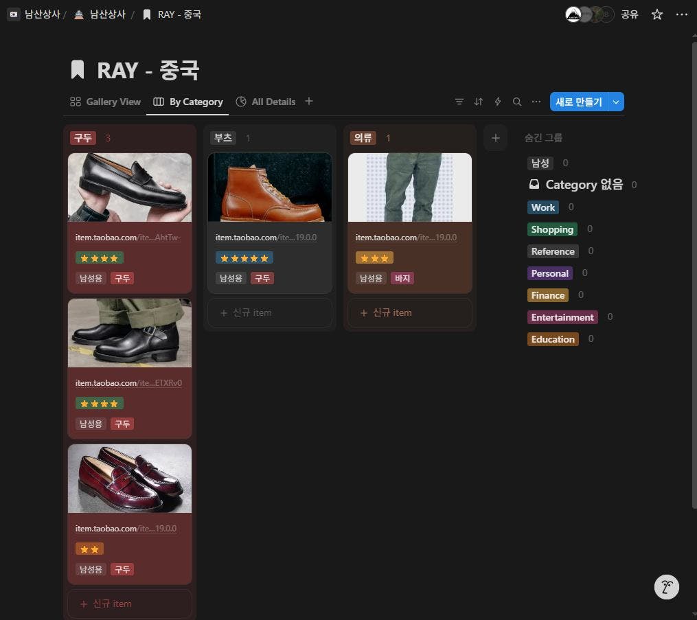The height and width of the screenshot is (620, 697).
Task: Add 신규 item in 의류 column
Action: 410,313
